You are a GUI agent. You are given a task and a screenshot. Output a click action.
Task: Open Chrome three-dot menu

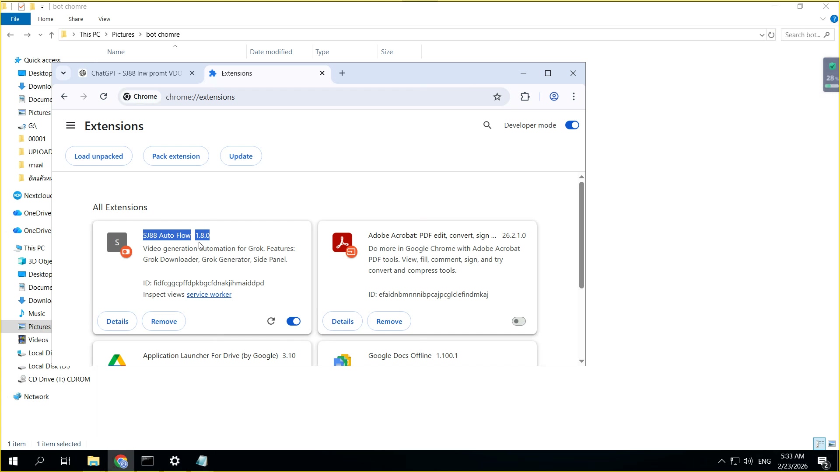click(574, 97)
